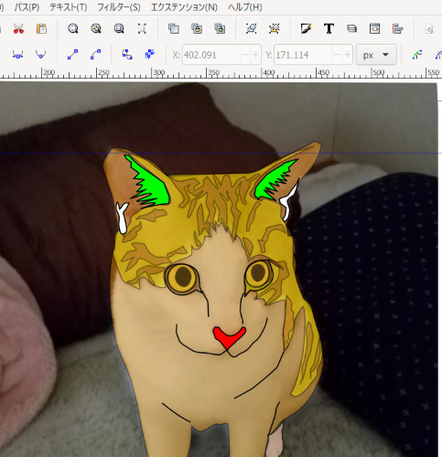
Task: Open the Text and Font dialog
Action: point(329,29)
